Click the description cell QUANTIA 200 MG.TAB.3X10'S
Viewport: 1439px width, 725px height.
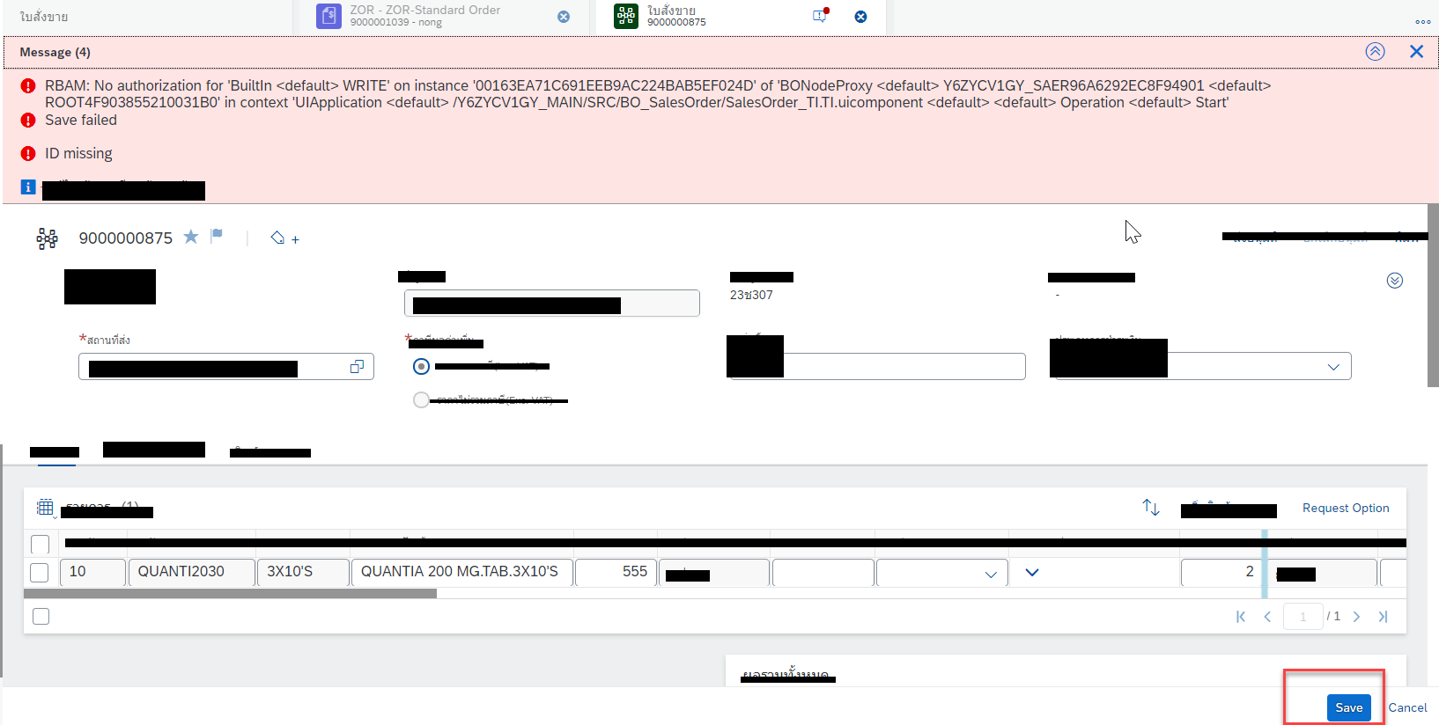tap(461, 573)
